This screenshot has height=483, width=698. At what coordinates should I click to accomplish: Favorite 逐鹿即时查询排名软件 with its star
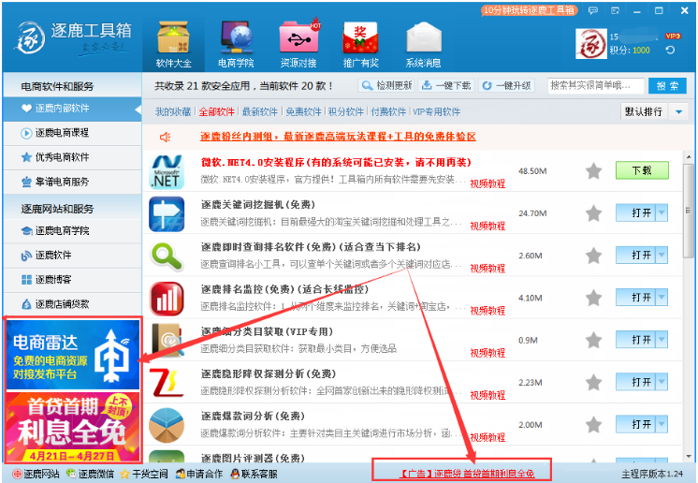click(x=593, y=256)
